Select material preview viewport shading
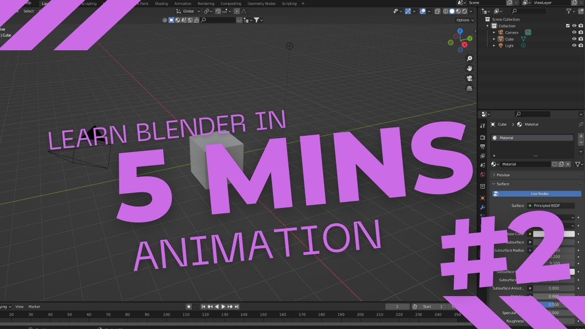 coord(458,11)
